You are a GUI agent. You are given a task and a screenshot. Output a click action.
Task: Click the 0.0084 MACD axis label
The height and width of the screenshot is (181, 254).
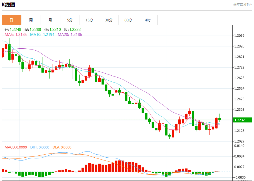pyautogui.click(x=240, y=156)
